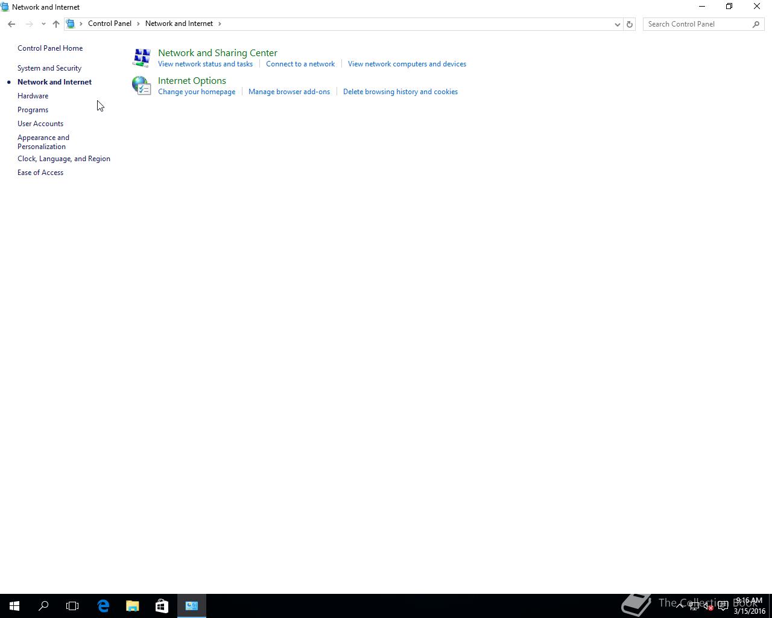Select the Control Panel taskbar button
The image size is (772, 618).
[192, 606]
